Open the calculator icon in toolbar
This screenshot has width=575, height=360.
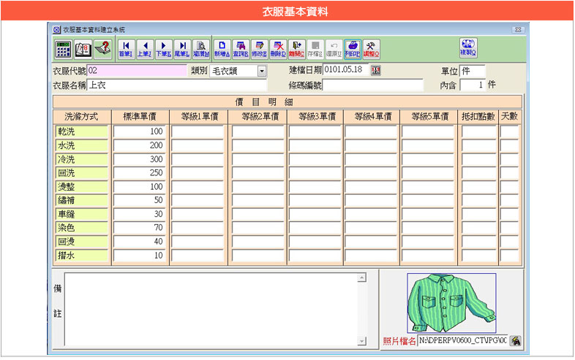(x=64, y=49)
